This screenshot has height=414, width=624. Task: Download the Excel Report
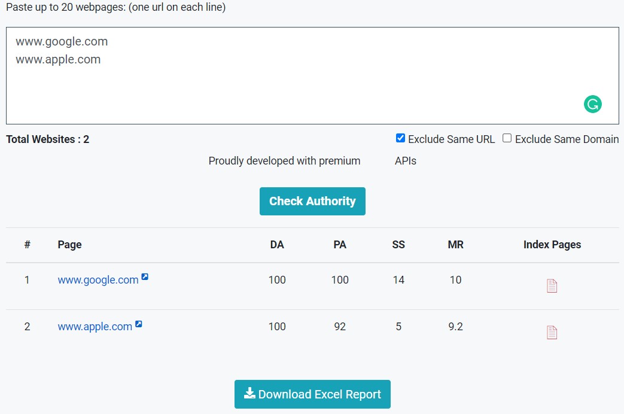[312, 394]
